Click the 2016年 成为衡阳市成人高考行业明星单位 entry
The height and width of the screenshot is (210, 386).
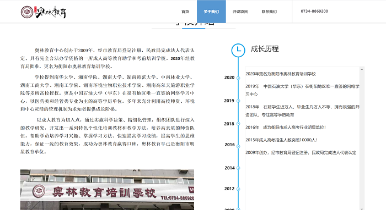286,128
